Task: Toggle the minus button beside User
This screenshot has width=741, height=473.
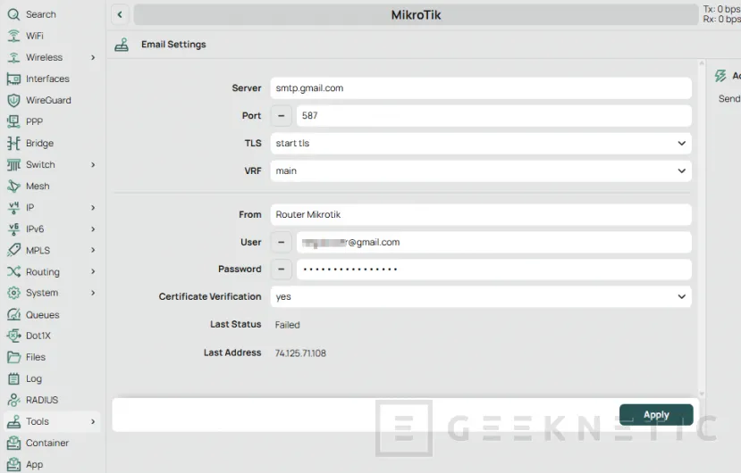Action: click(282, 242)
